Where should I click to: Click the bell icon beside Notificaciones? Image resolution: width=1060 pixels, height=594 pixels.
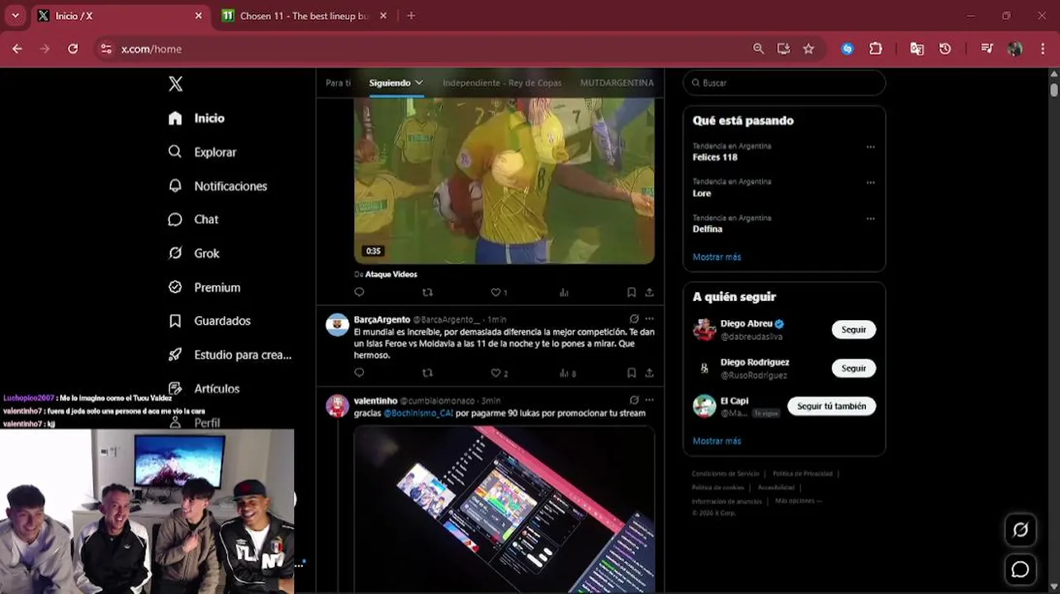coord(175,186)
